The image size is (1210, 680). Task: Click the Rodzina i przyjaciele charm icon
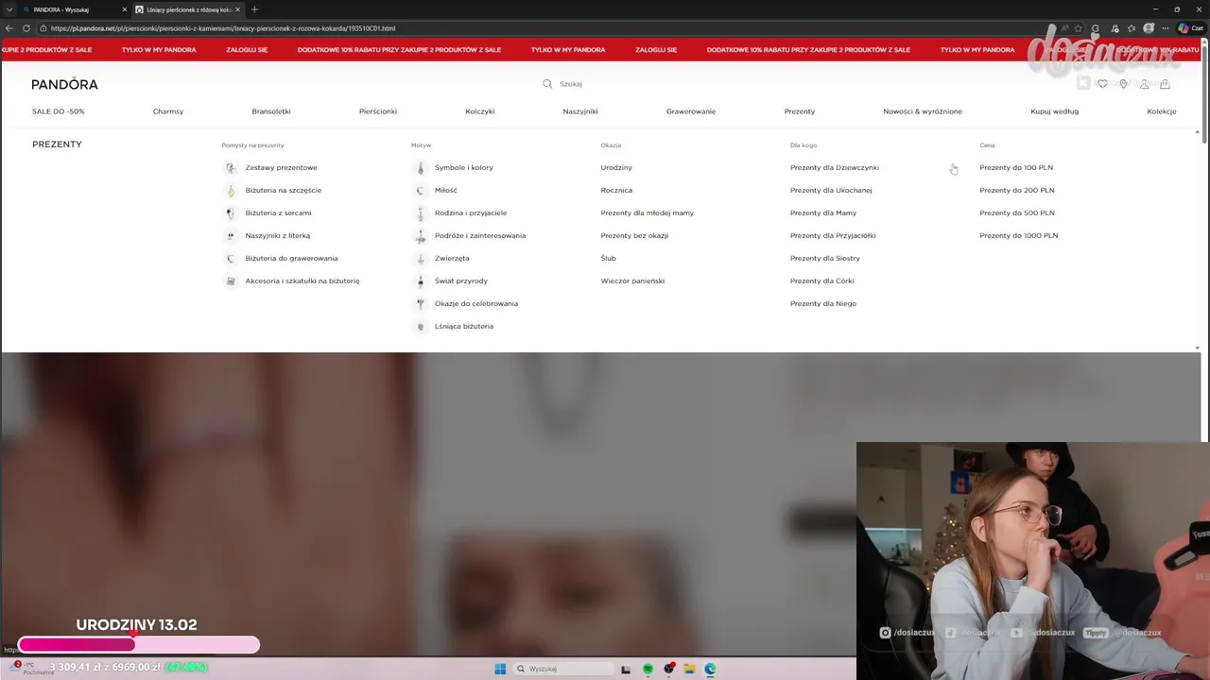point(421,212)
